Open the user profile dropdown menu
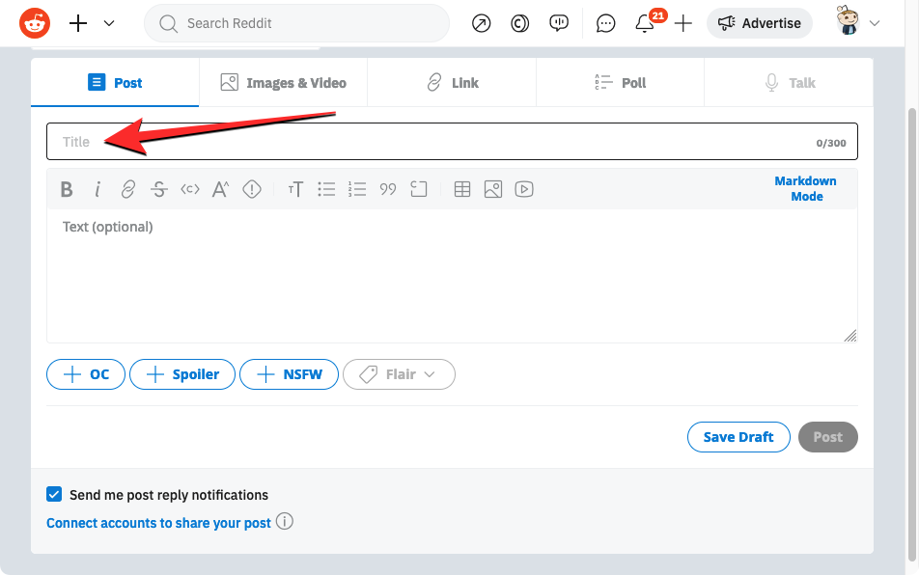 (859, 23)
